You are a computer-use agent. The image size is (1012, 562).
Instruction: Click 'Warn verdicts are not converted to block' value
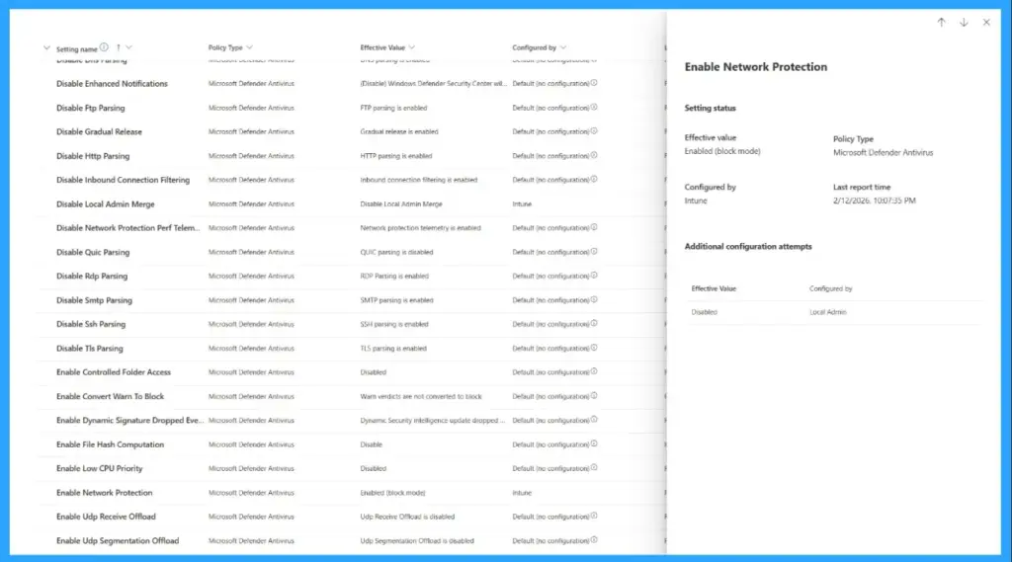[x=421, y=397]
